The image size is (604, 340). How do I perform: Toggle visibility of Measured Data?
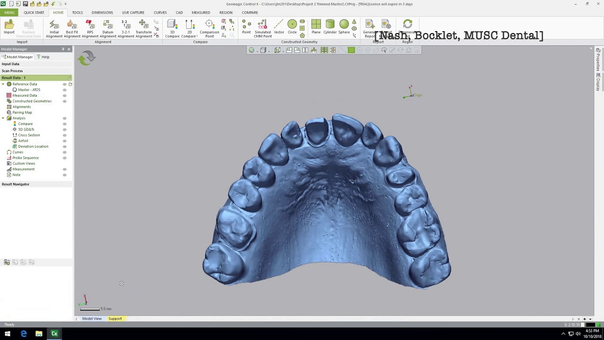(x=65, y=95)
